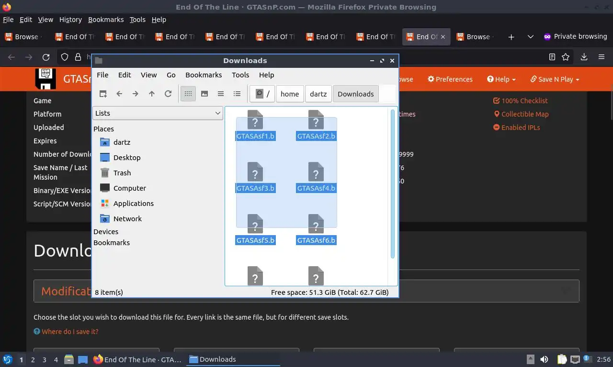Open the Enabled IPLs link

(x=517, y=128)
